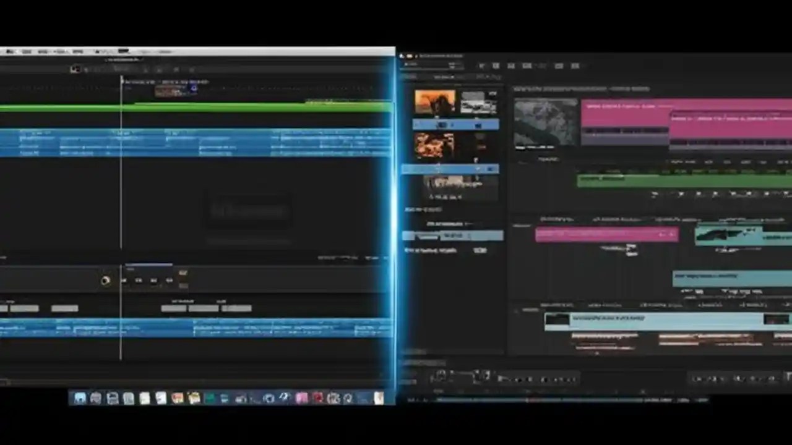Select the first toolbar icon in the right editor
Screen dimensions: 792x445
[483, 66]
